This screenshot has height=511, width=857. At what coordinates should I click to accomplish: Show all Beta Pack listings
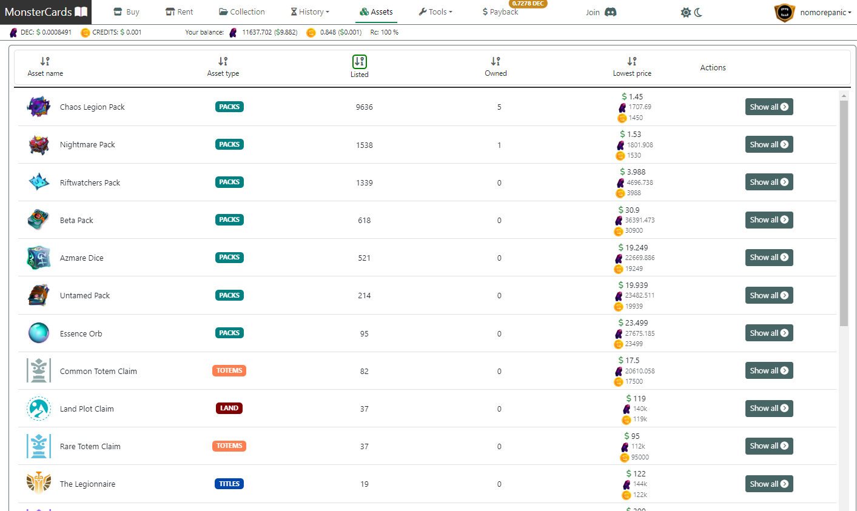point(769,220)
